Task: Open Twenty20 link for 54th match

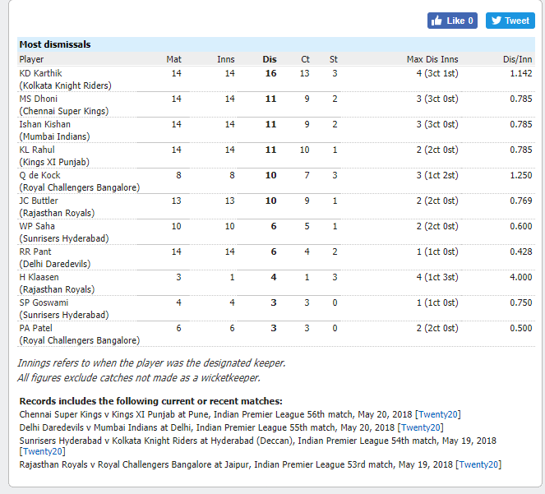Action: pyautogui.click(x=43, y=451)
